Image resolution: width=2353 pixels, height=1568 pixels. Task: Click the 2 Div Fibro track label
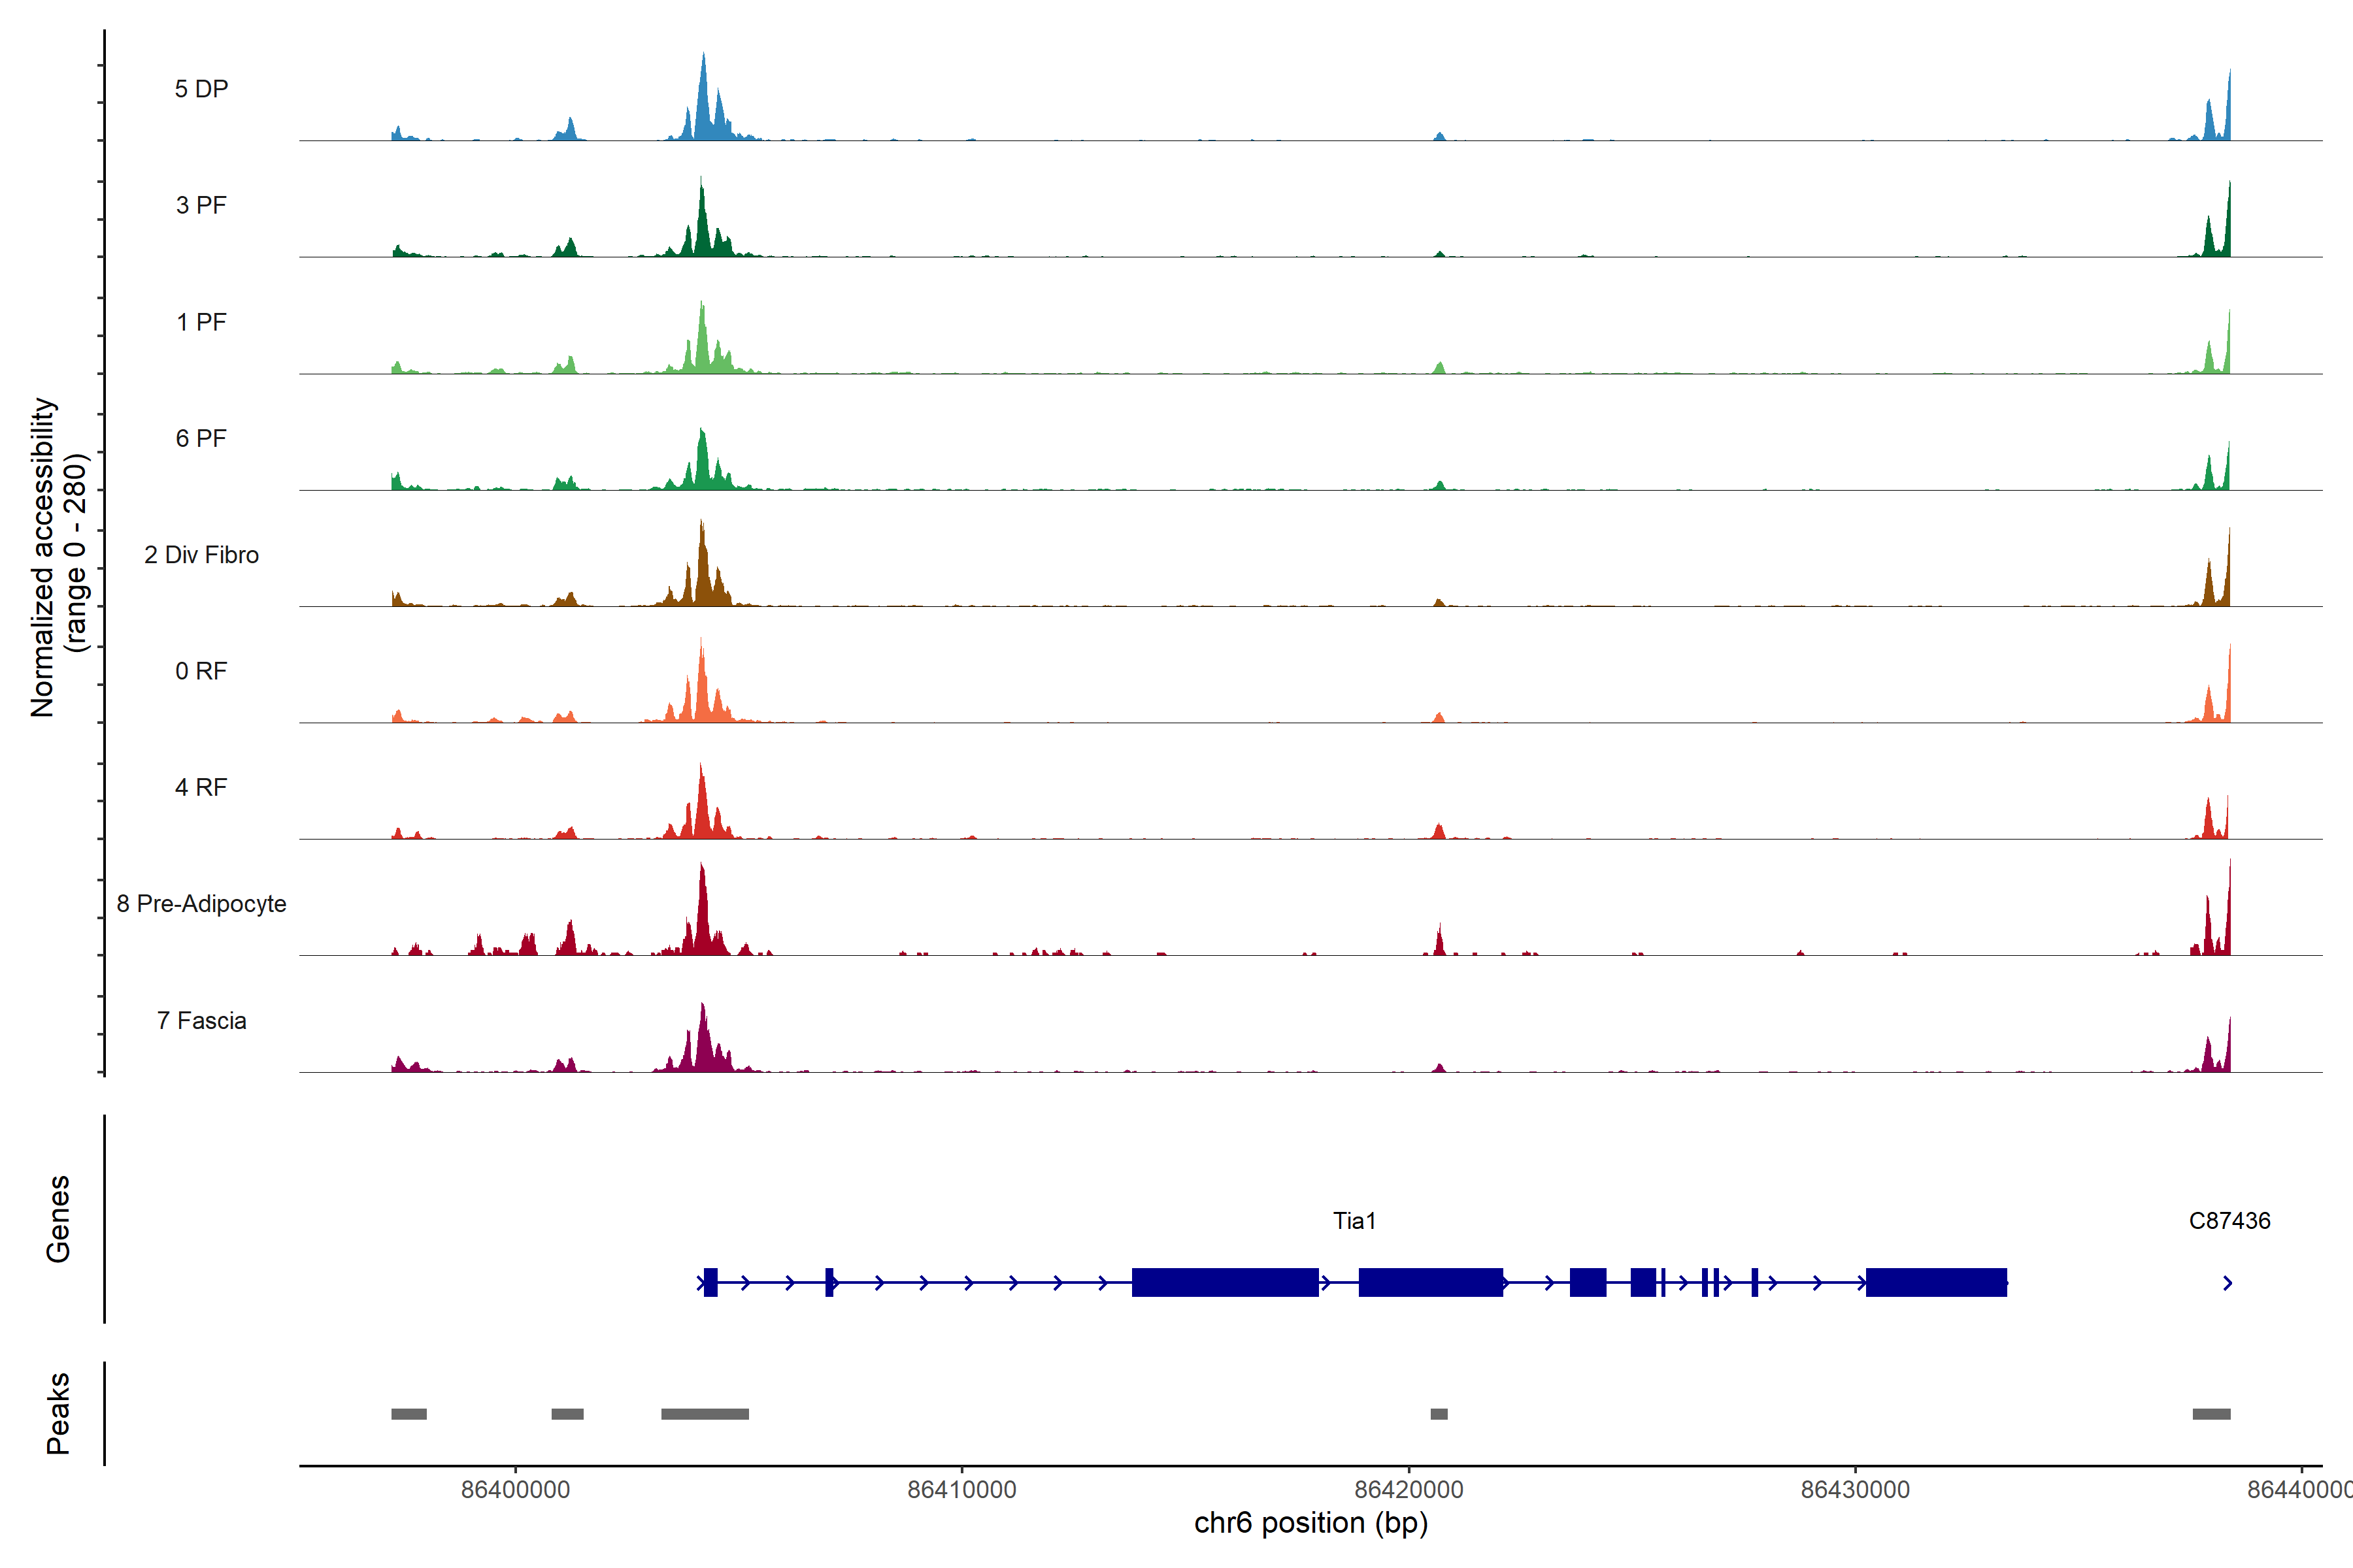coord(201,555)
